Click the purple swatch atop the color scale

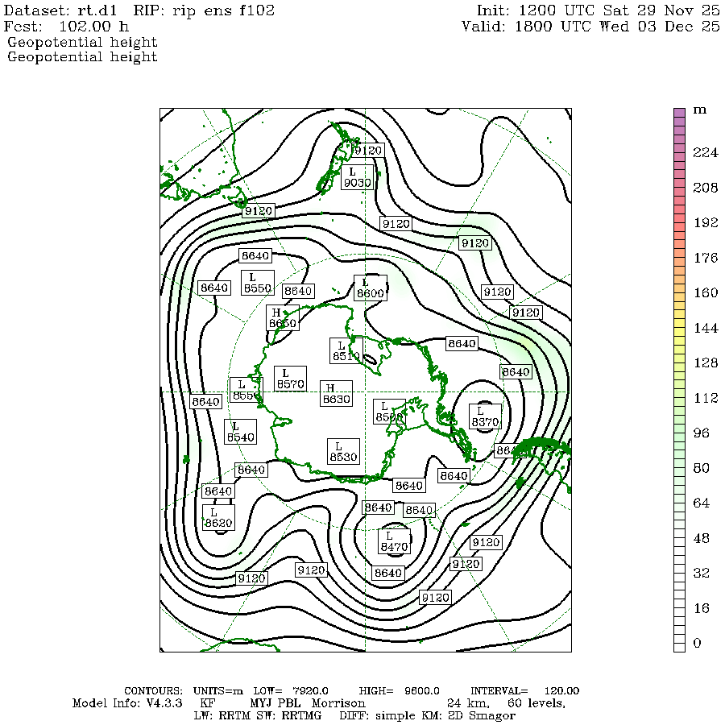click(679, 113)
